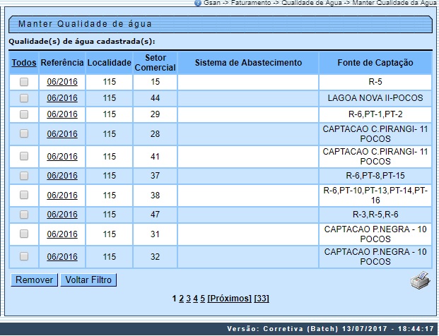
Task: Select the checkbox for LAGOA NOVA II-POCOS row
Action: click(24, 98)
